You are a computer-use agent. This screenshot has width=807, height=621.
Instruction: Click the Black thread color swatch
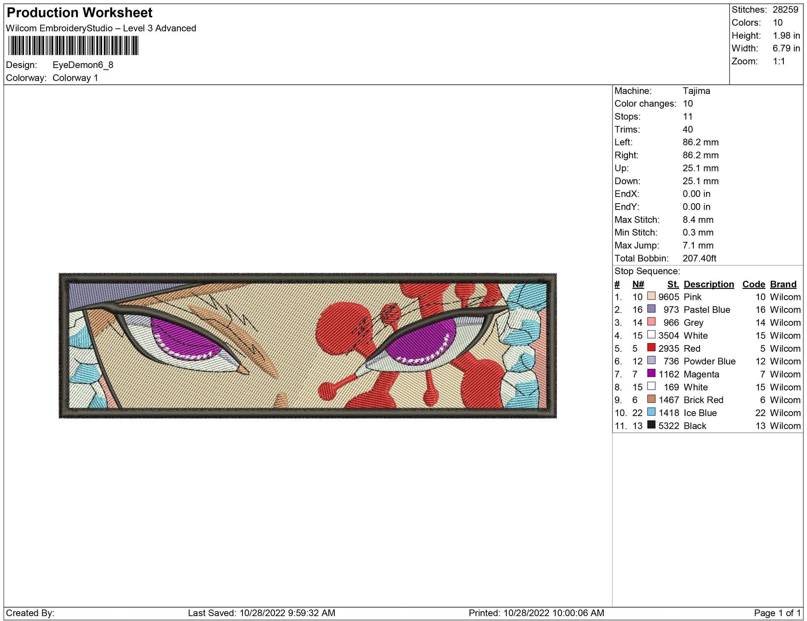point(651,425)
